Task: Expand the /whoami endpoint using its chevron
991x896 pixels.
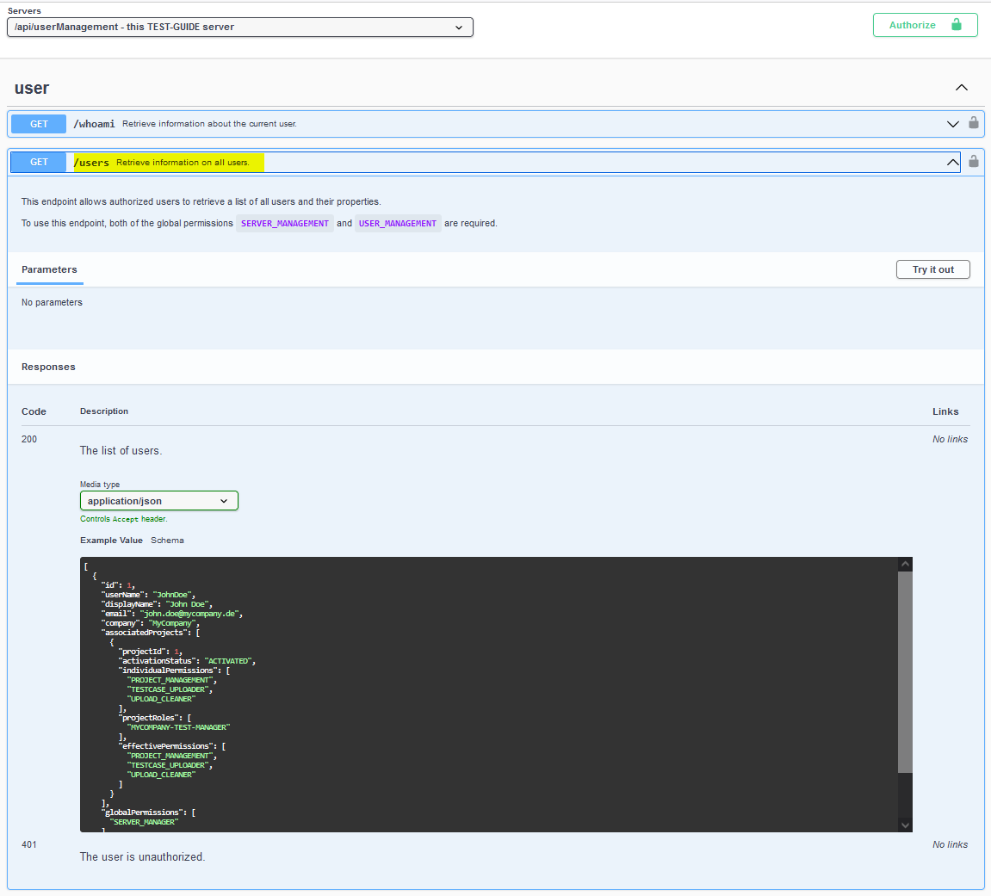Action: point(952,124)
